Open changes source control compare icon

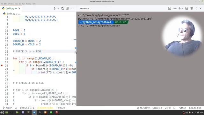click(62, 8)
